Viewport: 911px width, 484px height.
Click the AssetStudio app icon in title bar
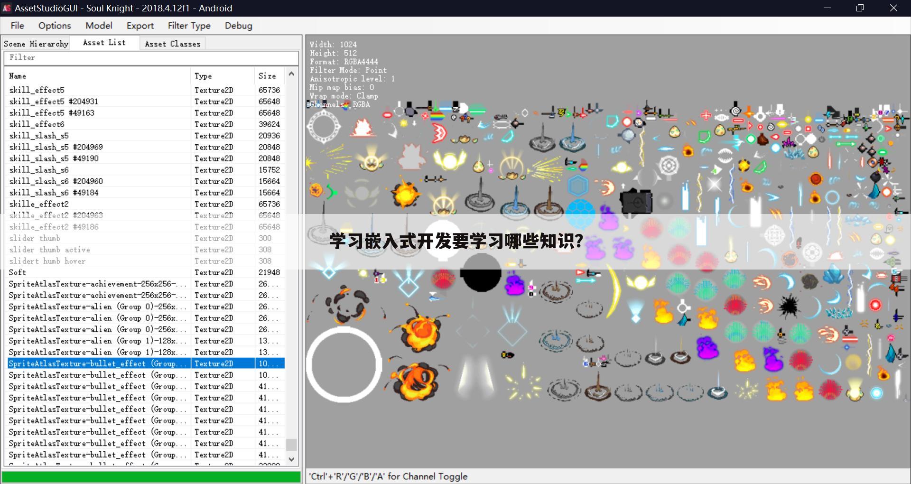(7, 8)
